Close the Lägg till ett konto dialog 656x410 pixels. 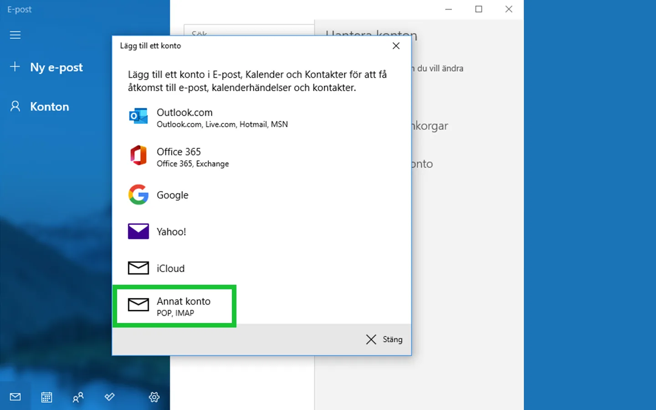pos(396,46)
